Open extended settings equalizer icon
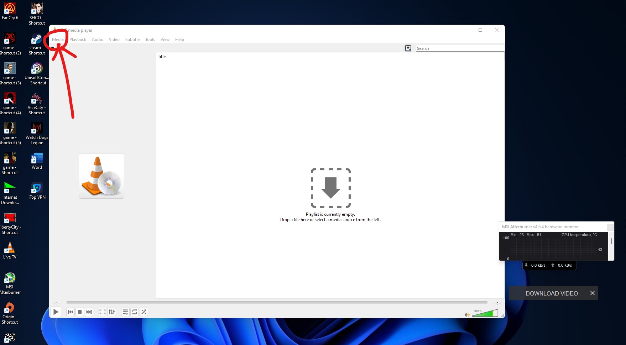 click(112, 312)
